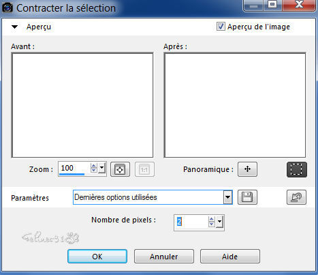Click the Aide button

[x=230, y=257]
